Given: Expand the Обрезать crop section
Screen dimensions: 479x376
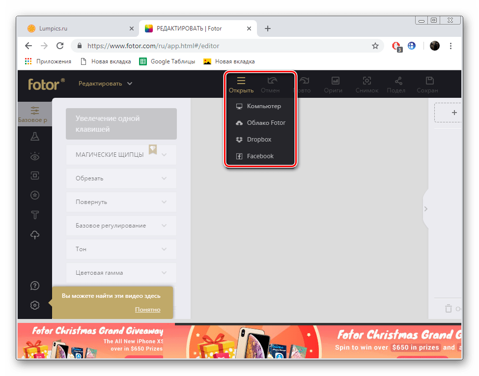Looking at the screenshot, I should point(121,178).
